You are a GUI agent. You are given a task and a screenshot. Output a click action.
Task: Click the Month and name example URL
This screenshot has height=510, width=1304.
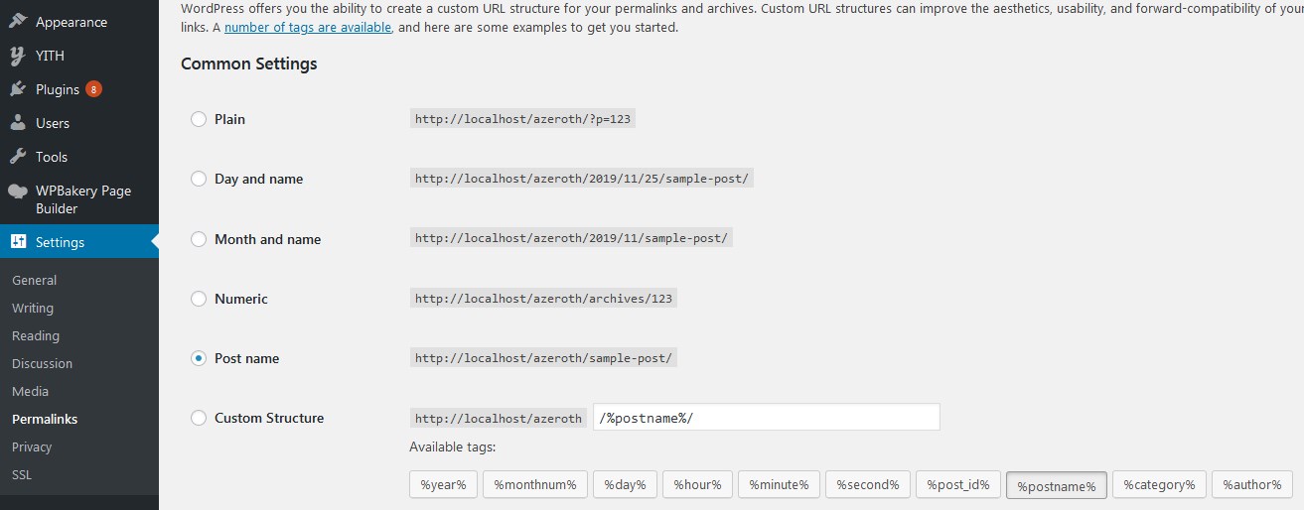tap(572, 239)
